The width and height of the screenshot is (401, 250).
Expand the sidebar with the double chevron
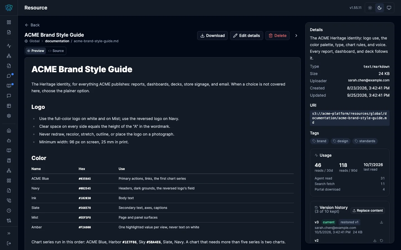pos(9,233)
